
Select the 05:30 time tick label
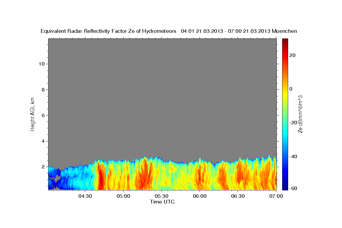pyautogui.click(x=162, y=196)
